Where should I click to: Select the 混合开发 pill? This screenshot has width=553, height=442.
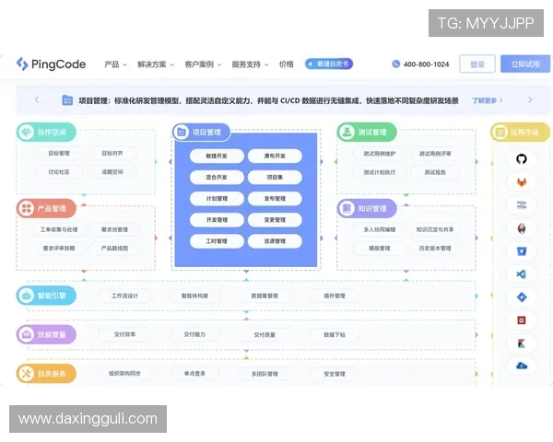coord(217,178)
